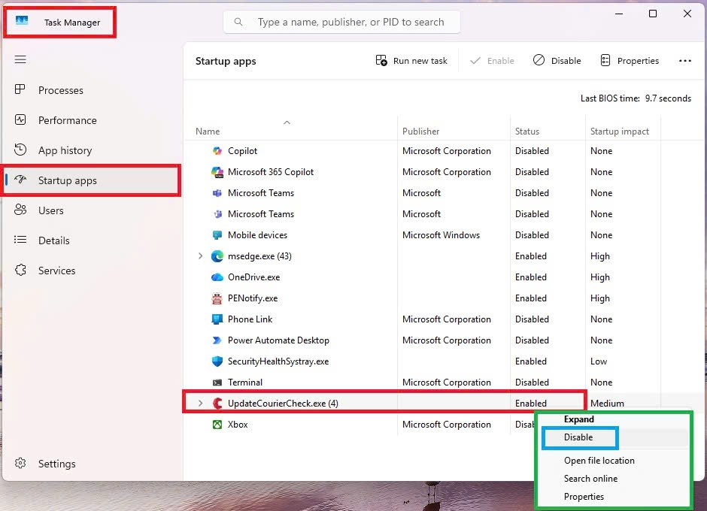Expand the UpdateCourierCheck.exe (4) group
Screen dimensions: 707x511
pos(200,404)
